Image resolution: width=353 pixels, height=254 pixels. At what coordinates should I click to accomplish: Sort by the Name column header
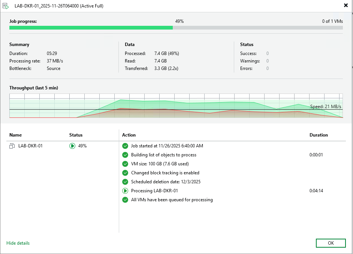pyautogui.click(x=16, y=135)
